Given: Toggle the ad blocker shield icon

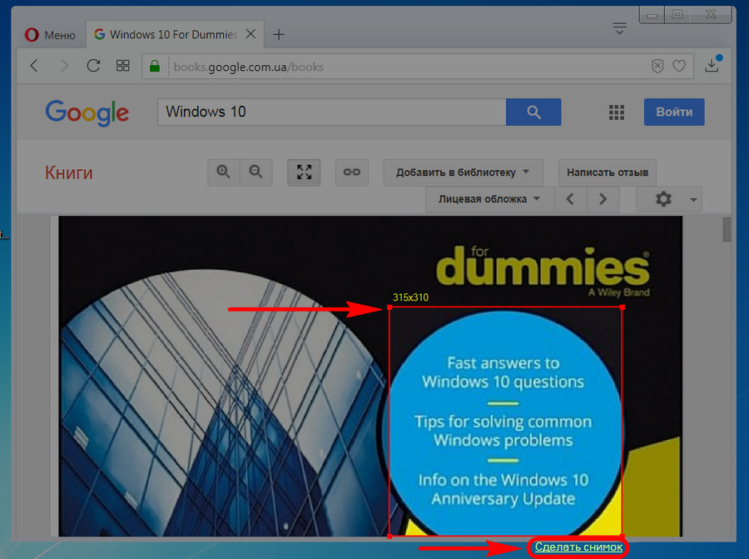Looking at the screenshot, I should click(657, 66).
